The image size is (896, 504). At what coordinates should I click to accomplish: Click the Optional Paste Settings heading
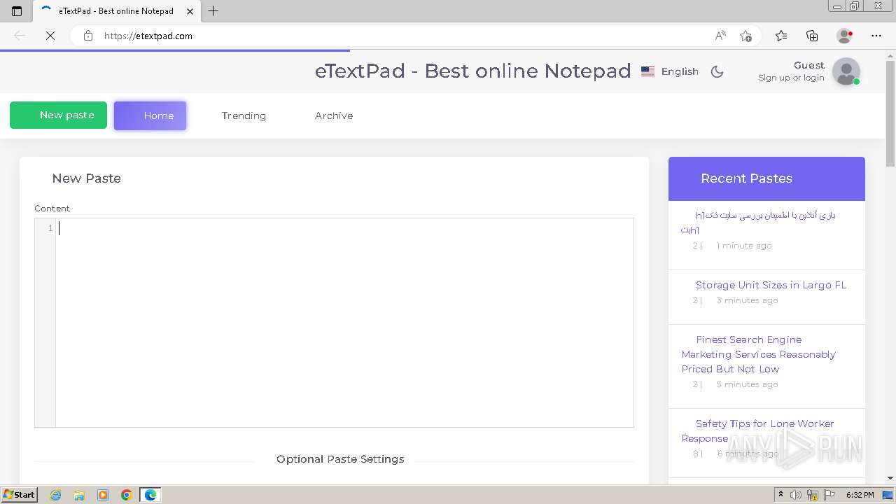340,459
